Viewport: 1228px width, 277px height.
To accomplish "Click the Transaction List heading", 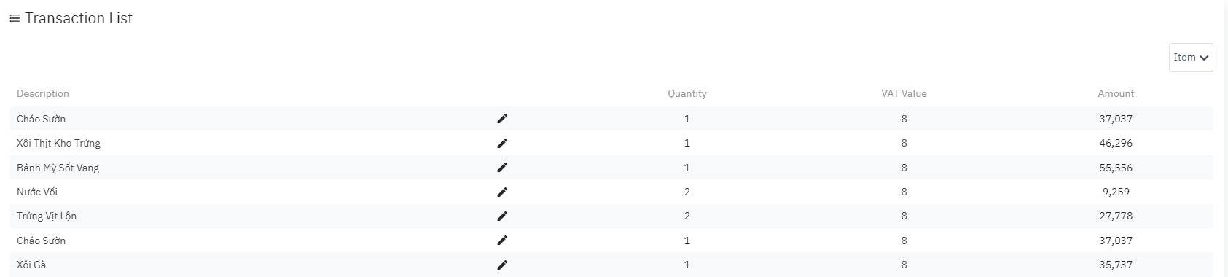I will pos(79,18).
